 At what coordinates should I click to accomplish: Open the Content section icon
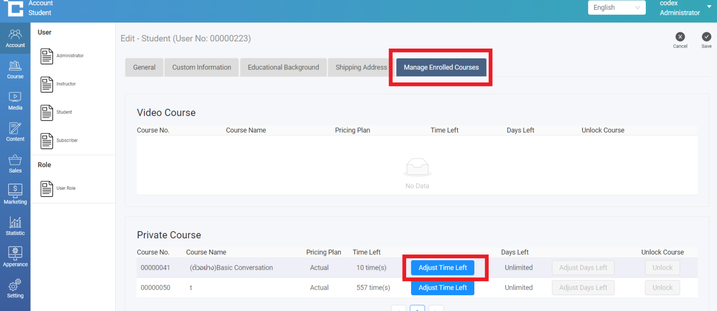click(x=15, y=131)
